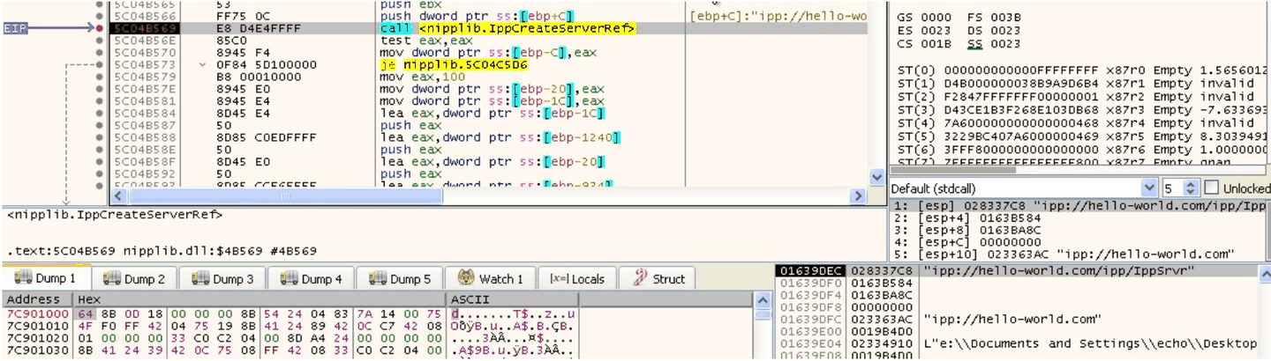Viewport: 1271px width, 361px height.
Task: Toggle breakpoint dot at address 5C04B58F
Action: pos(100,163)
